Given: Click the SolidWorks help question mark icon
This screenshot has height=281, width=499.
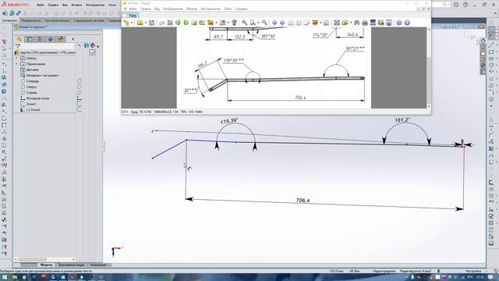Looking at the screenshot, I should 465,5.
